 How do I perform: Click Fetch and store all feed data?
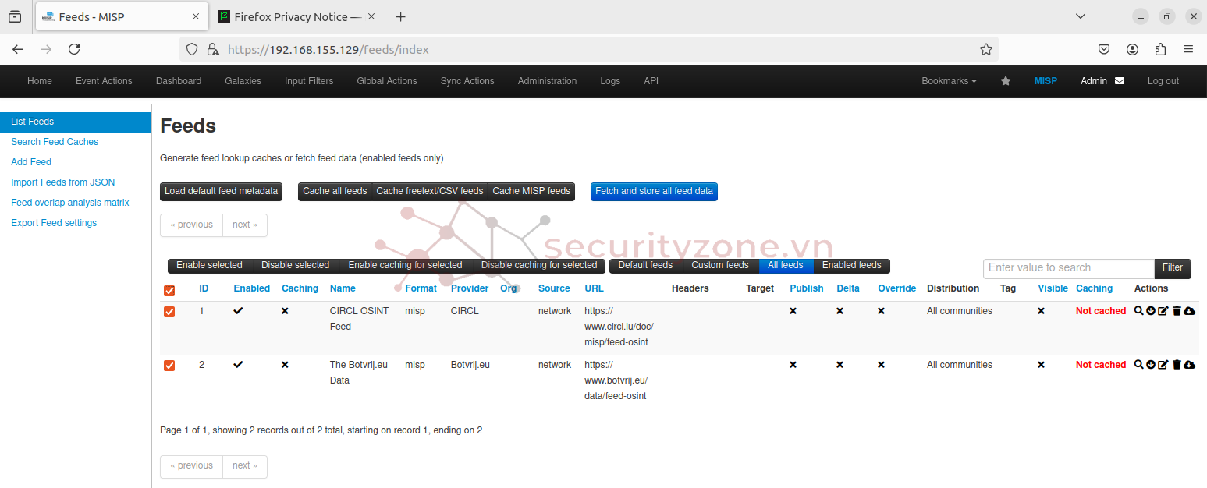click(x=654, y=192)
